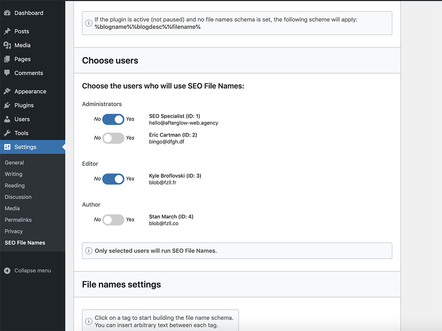Click the Tools wrench icon
Image resolution: width=442 pixels, height=331 pixels.
pos(7,133)
